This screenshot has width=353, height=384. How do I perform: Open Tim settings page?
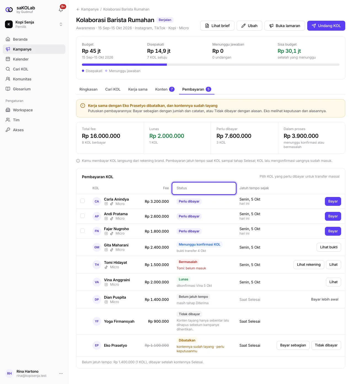pos(34,120)
